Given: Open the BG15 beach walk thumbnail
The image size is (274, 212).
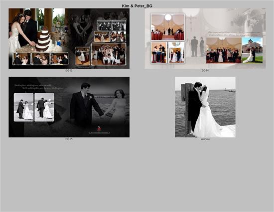Looking at the screenshot, I should [x=69, y=107].
